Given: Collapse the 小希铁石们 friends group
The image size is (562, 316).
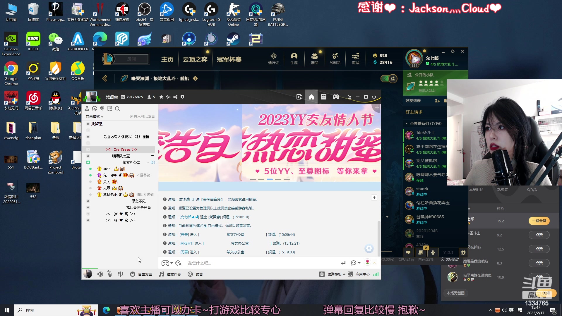Looking at the screenshot, I should tap(407, 123).
